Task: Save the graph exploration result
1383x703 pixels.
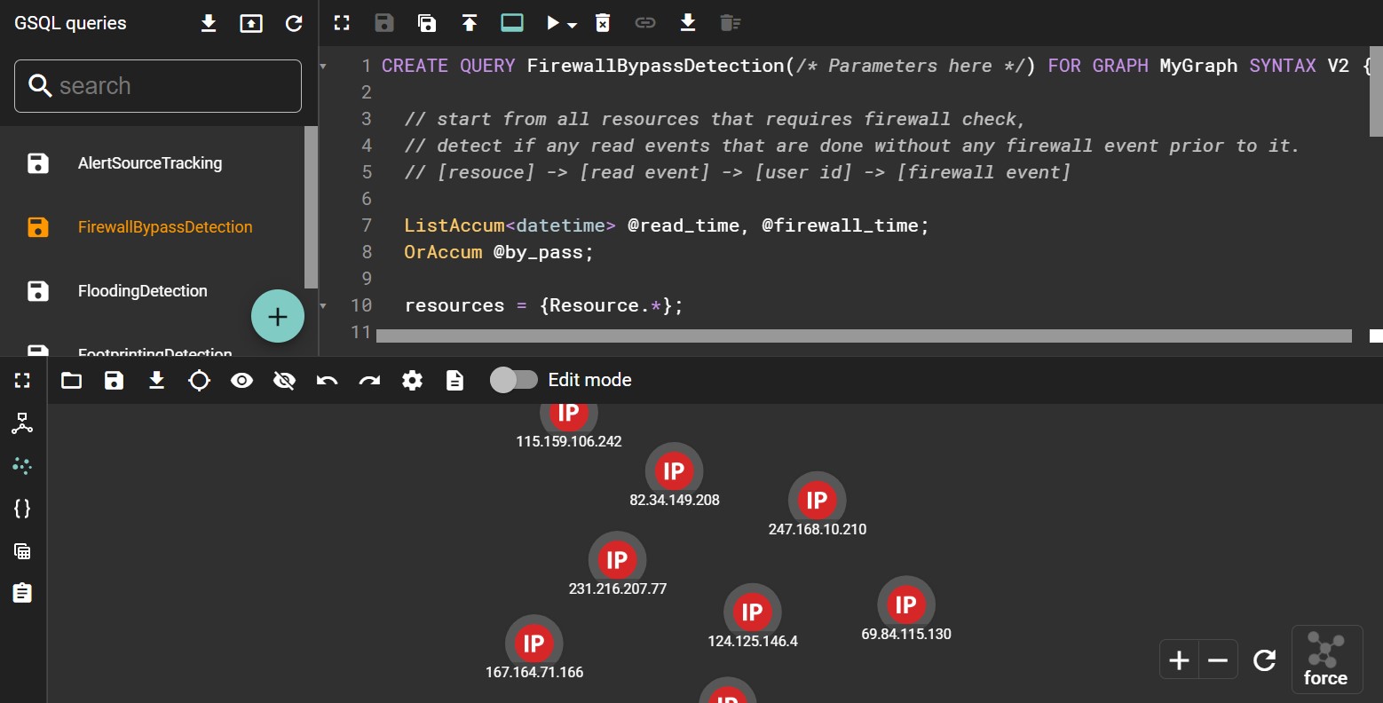Action: coord(115,381)
